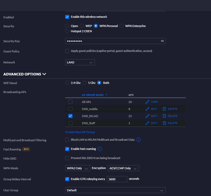Show info for fast roaming option

click(x=100, y=149)
